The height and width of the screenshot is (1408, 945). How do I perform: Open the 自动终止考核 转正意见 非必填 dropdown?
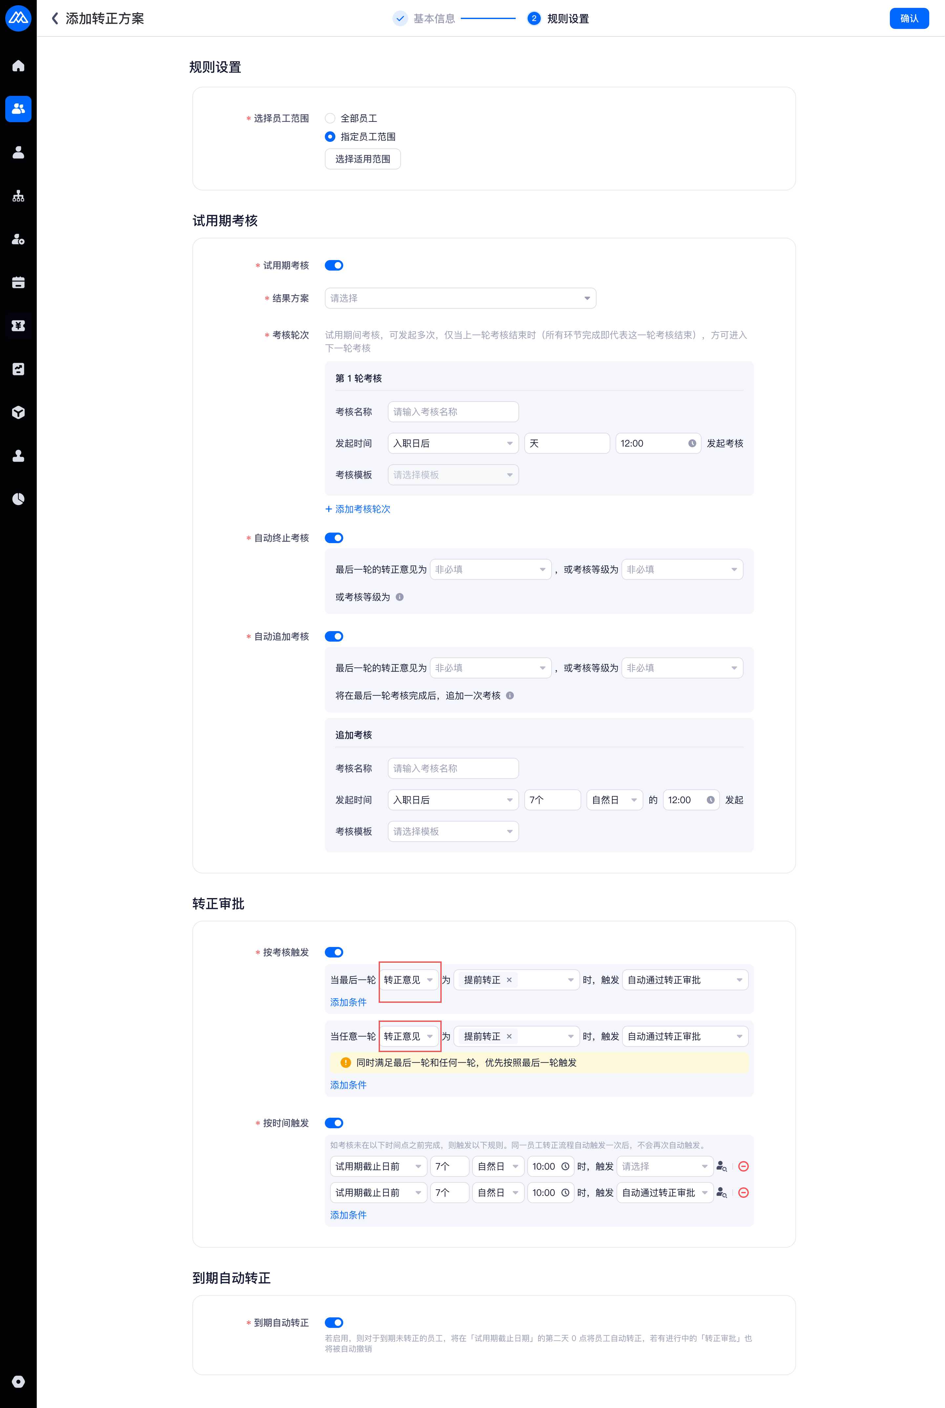click(x=491, y=569)
